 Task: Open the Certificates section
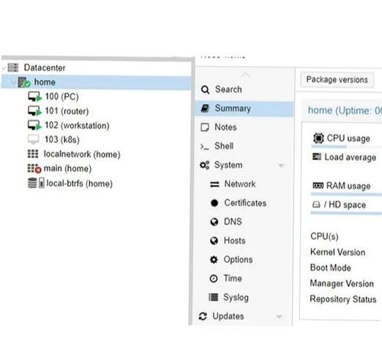[x=244, y=203]
